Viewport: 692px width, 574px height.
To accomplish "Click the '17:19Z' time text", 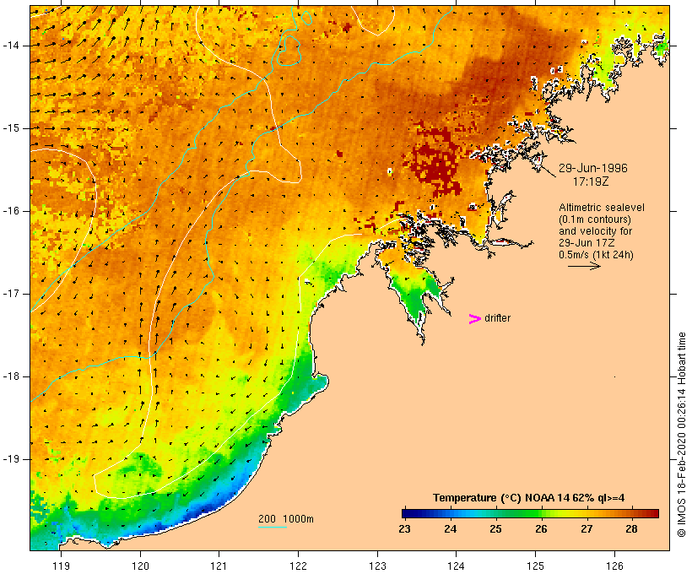I will (591, 181).
